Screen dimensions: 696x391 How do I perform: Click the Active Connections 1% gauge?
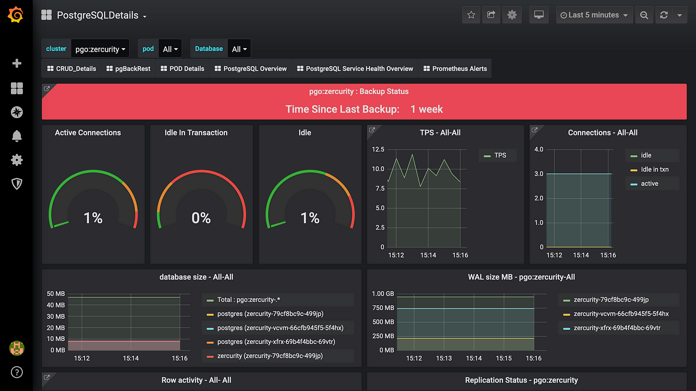coord(93,200)
